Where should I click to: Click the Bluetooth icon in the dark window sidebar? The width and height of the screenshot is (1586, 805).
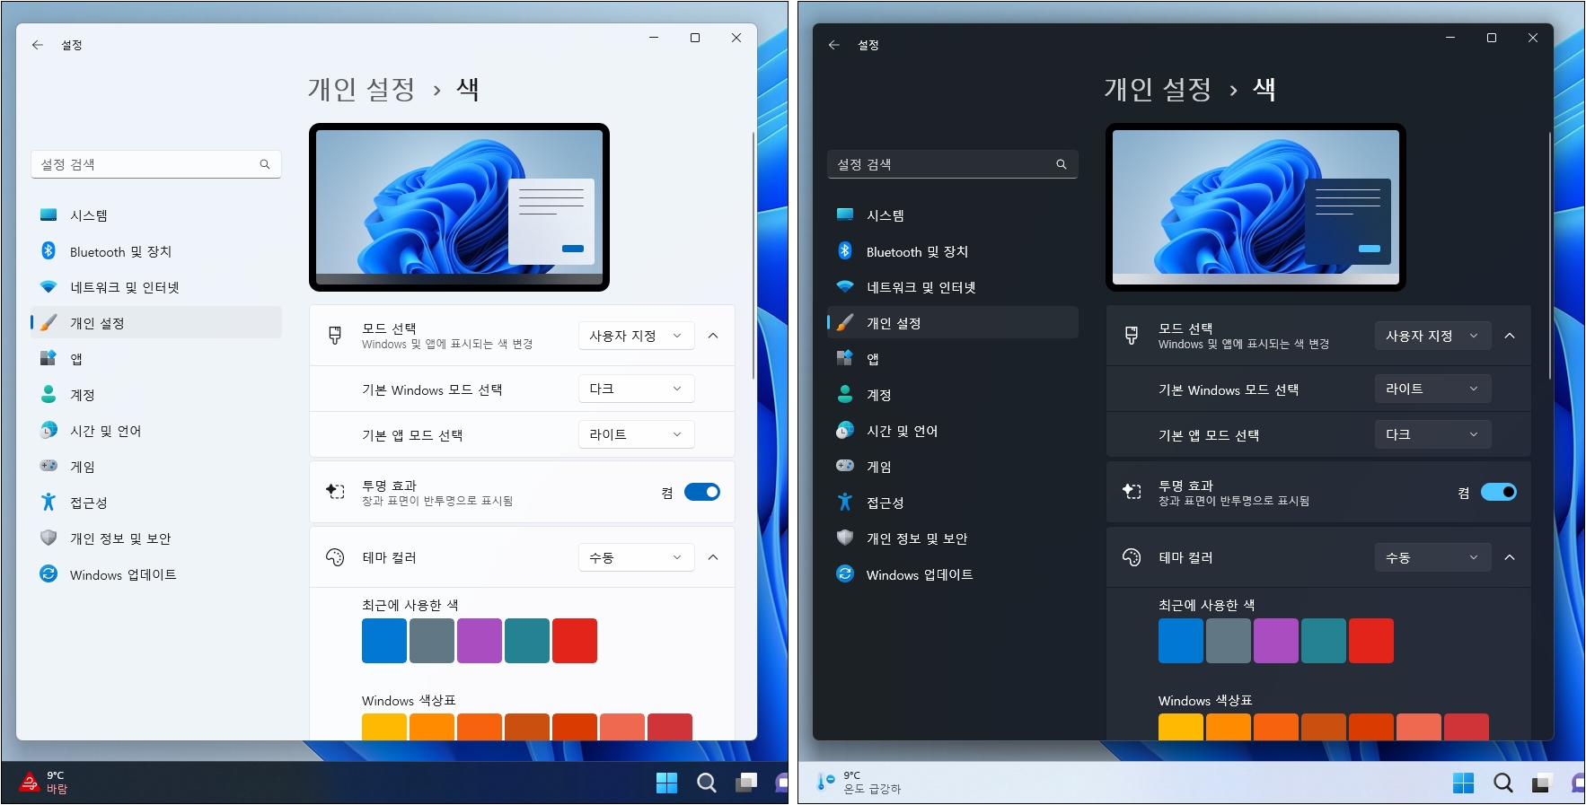click(845, 250)
